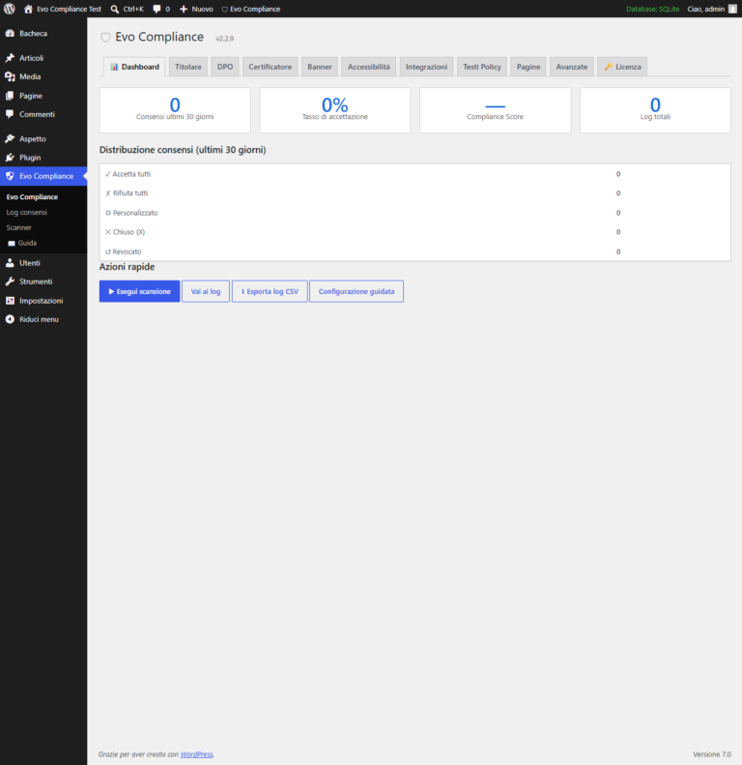Click the WordPress logo icon

click(10, 9)
